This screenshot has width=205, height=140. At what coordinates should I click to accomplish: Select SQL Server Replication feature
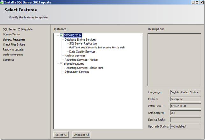[83, 43]
